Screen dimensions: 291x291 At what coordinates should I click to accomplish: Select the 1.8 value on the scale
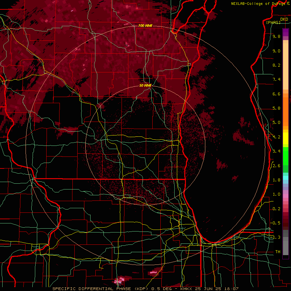coord(276,180)
